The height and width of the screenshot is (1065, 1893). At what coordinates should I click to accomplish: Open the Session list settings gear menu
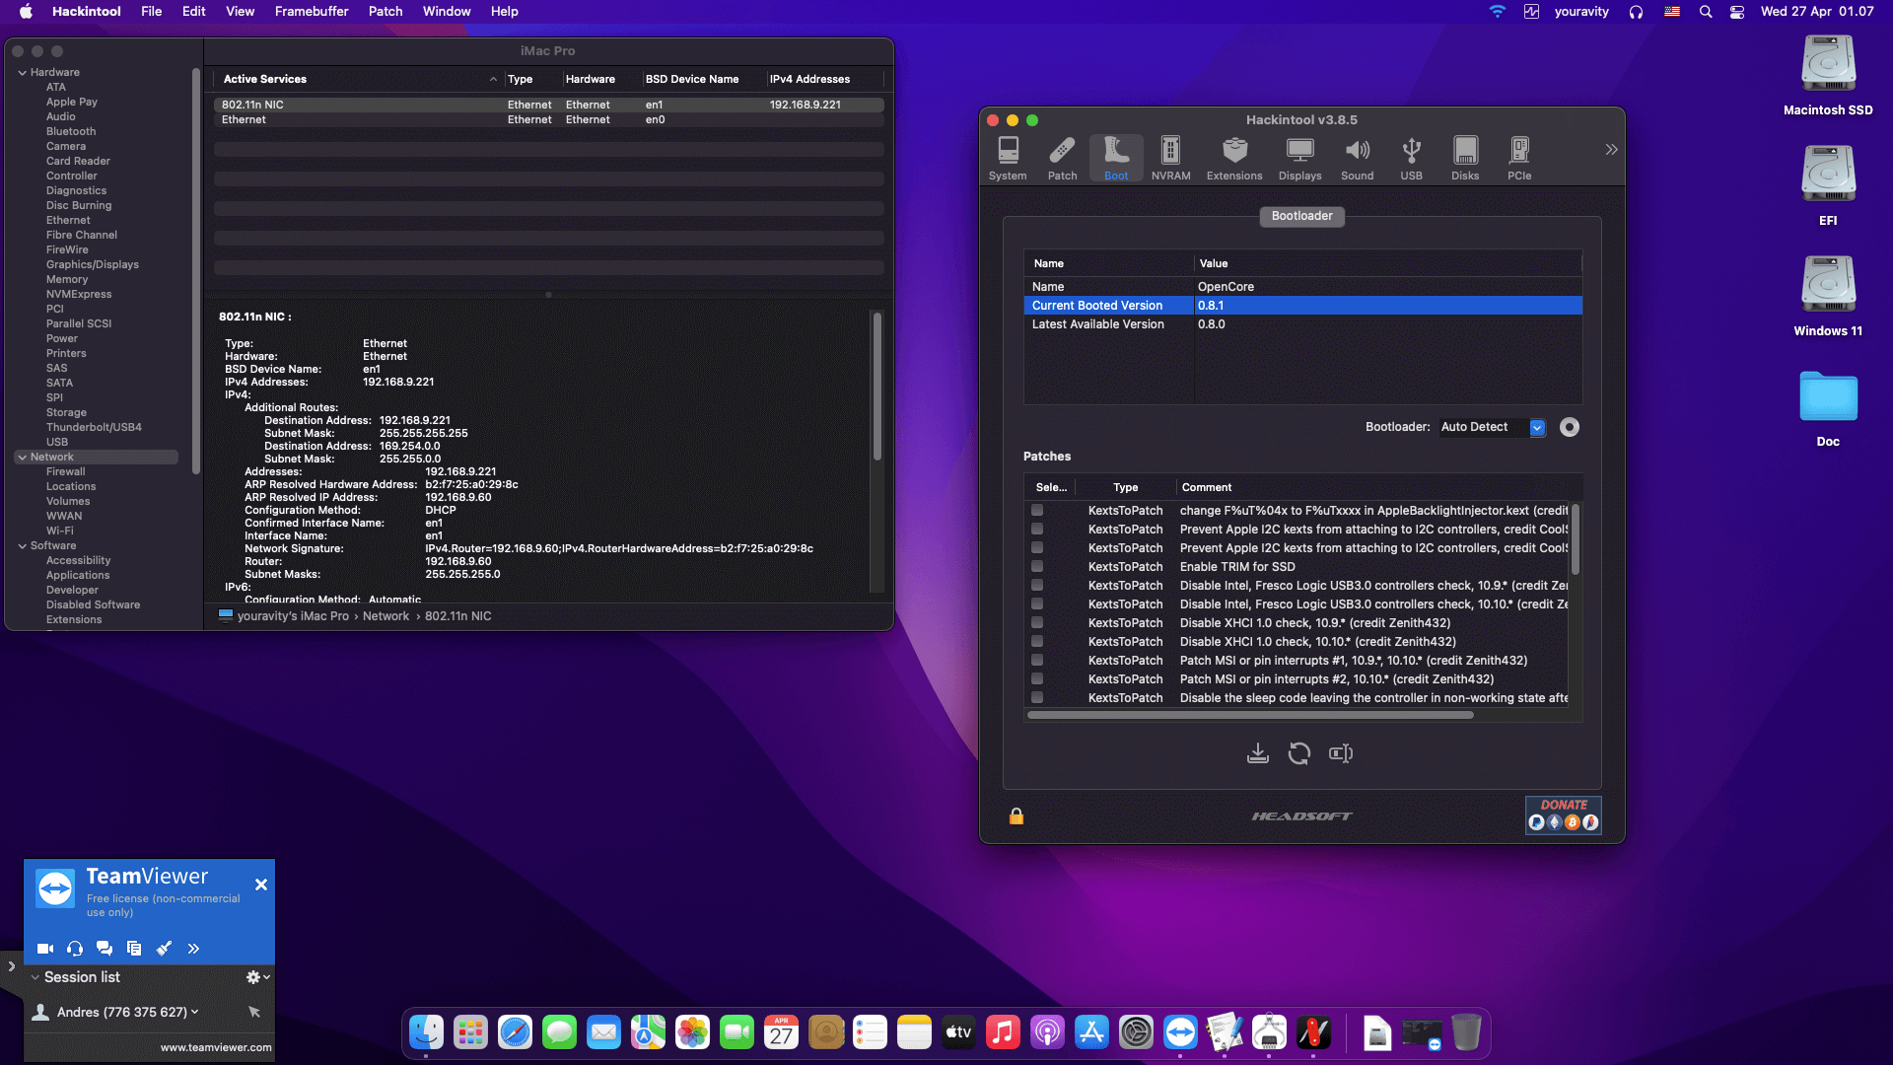click(258, 977)
